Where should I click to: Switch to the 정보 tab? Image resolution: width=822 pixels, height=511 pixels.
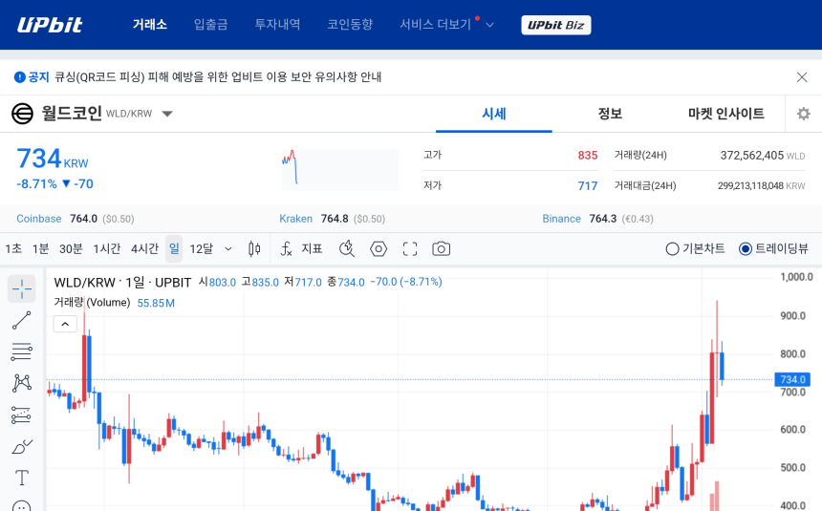[x=610, y=114]
